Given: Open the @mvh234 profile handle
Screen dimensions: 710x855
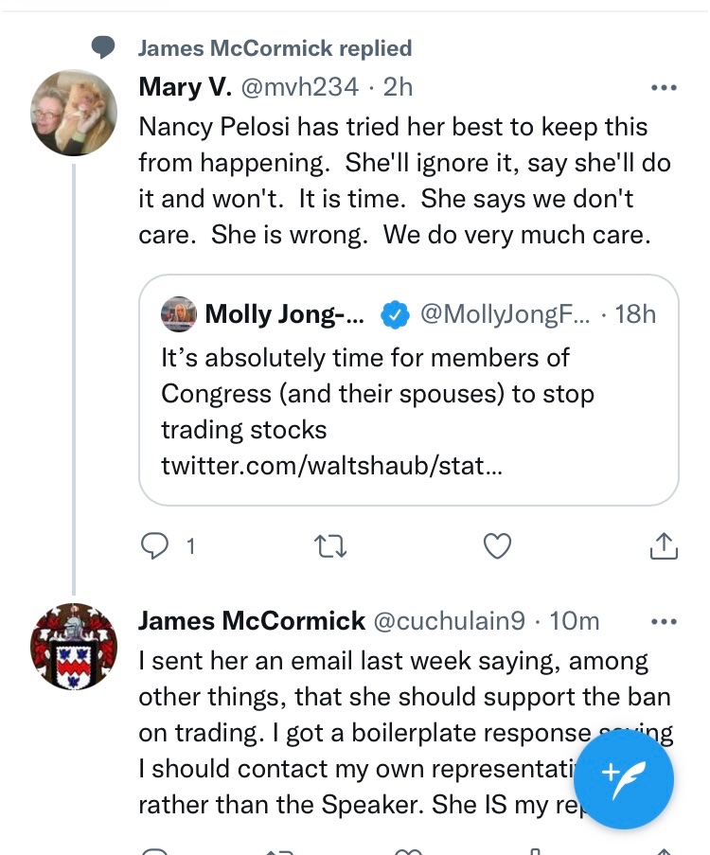Looking at the screenshot, I should [300, 87].
